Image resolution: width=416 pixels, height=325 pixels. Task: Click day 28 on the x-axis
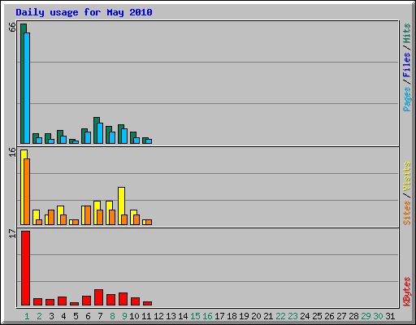pos(353,316)
